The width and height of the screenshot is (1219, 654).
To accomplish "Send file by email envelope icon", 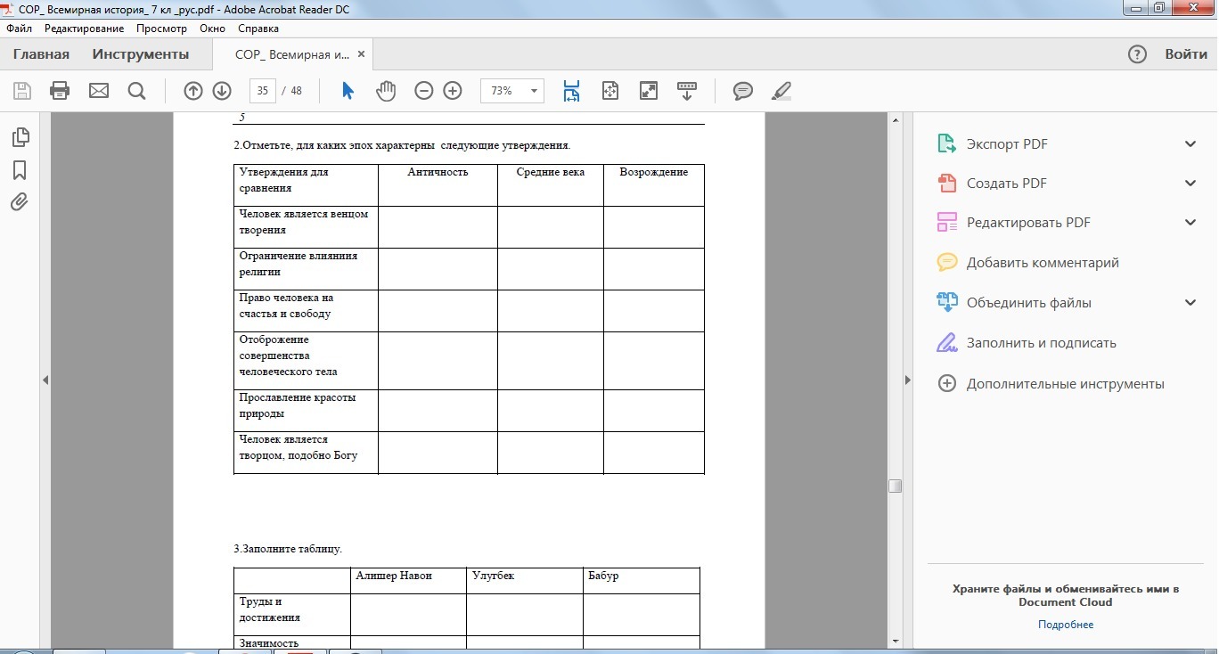I will point(98,91).
